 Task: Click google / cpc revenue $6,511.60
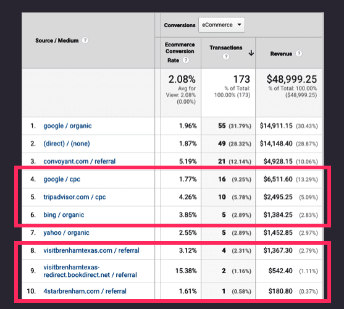pyautogui.click(x=278, y=179)
